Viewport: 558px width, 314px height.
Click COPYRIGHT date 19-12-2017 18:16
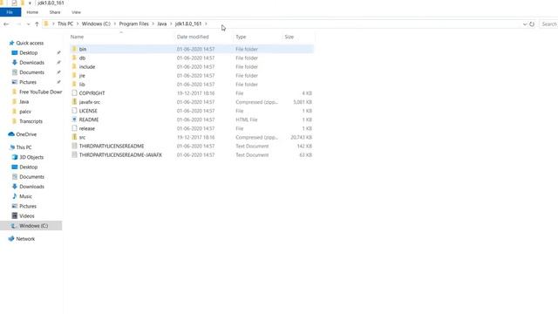195,93
